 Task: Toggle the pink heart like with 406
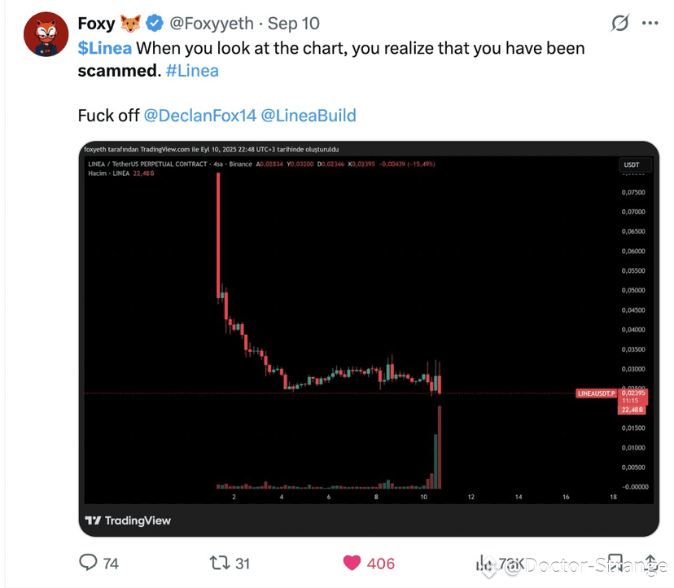click(x=352, y=563)
